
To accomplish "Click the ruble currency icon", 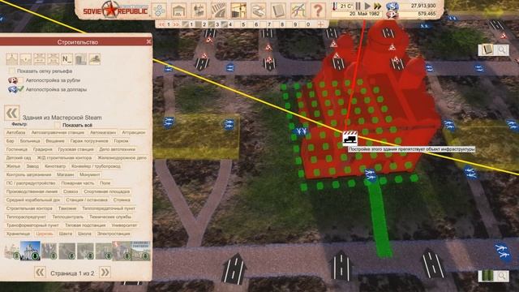I will [x=392, y=15].
